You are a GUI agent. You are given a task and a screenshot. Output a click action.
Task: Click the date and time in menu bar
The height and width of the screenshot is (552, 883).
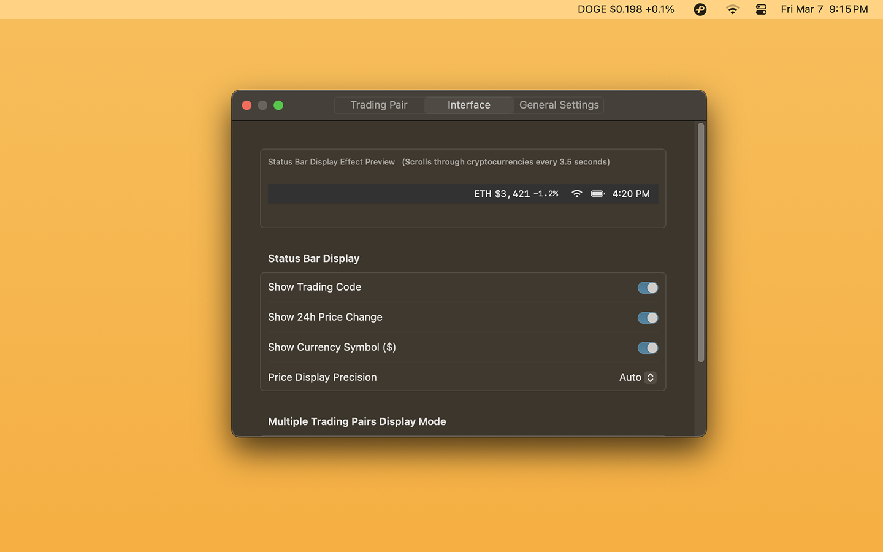click(824, 9)
